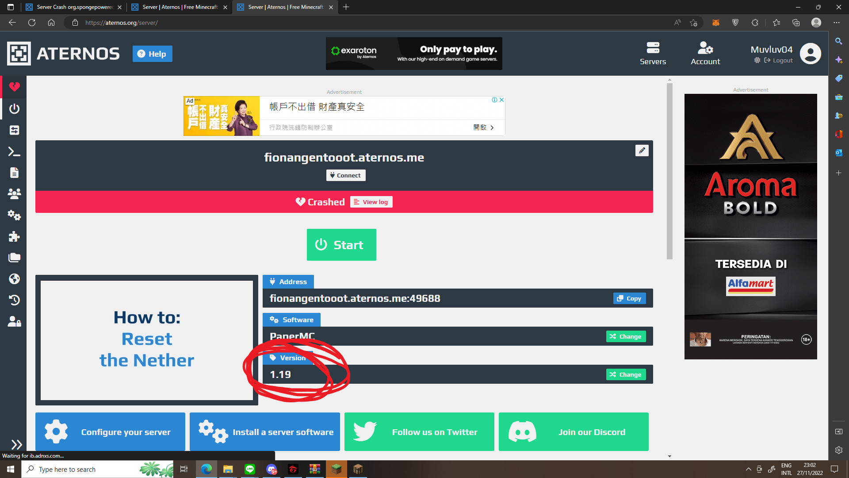Image resolution: width=849 pixels, height=478 pixels.
Task: Open LINE from the taskbar
Action: point(250,469)
